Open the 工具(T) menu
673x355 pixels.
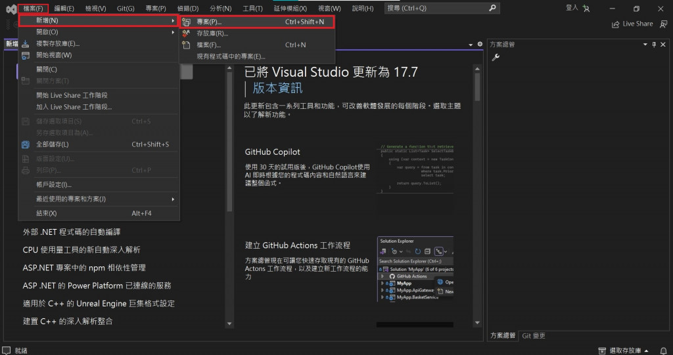[252, 9]
